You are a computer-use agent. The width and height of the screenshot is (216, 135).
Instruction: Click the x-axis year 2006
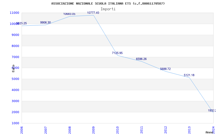(x=22, y=130)
